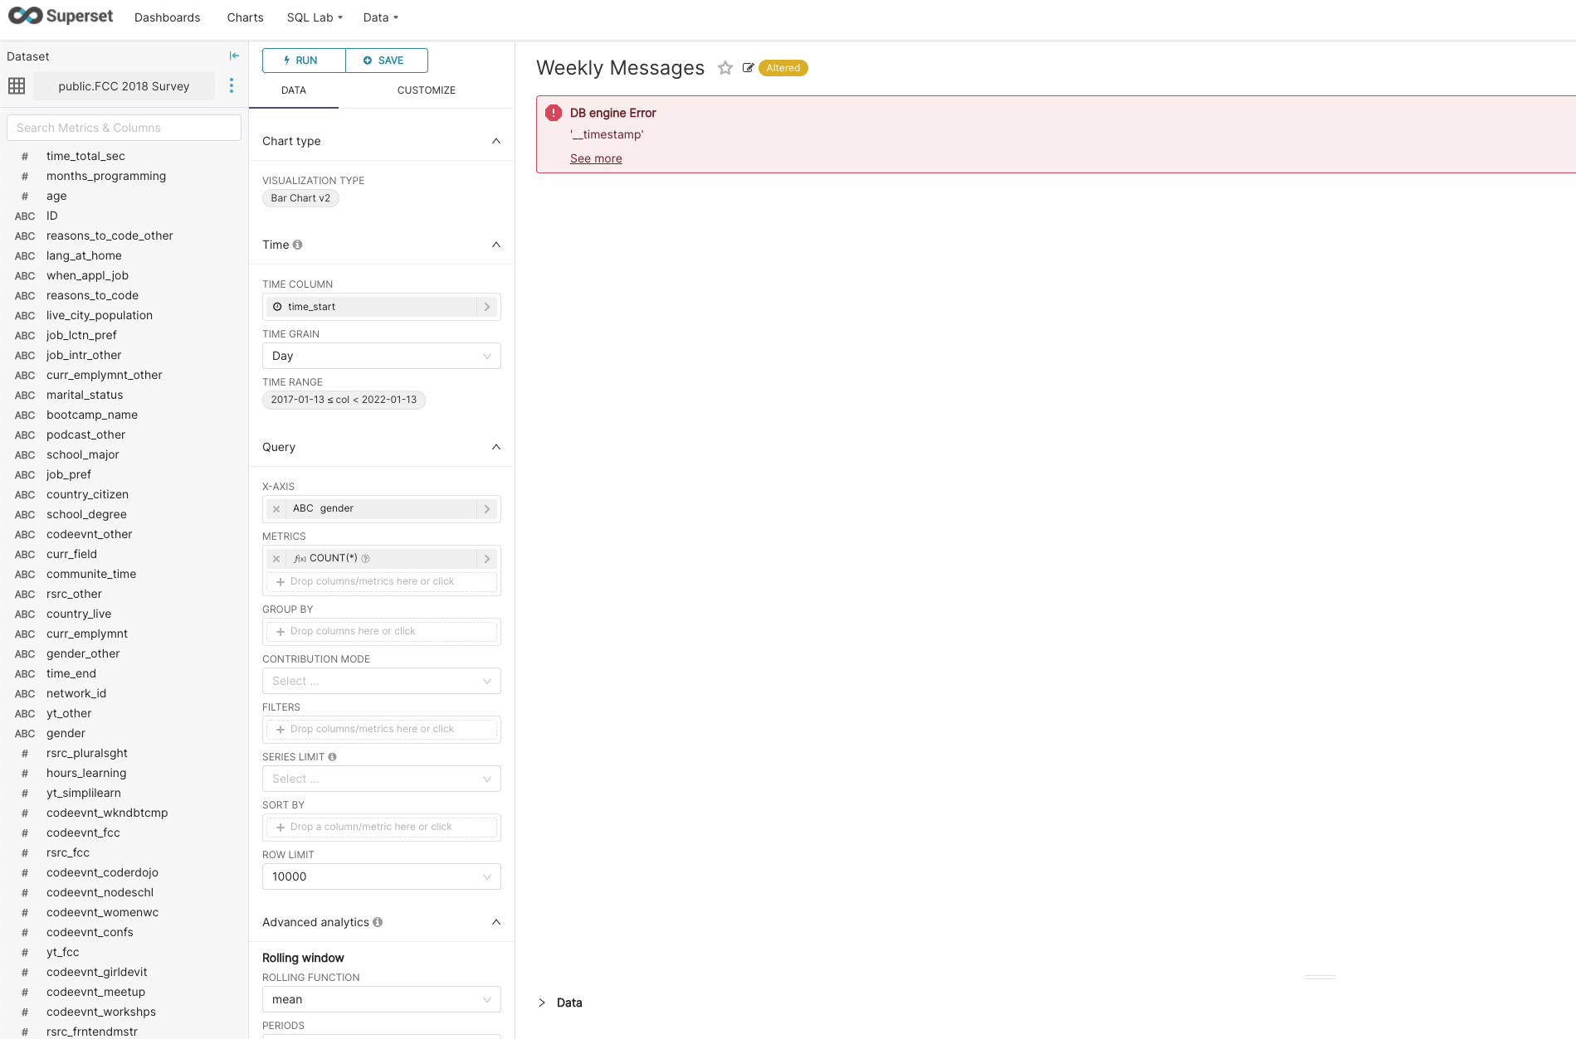Viewport: 1576px width, 1039px height.
Task: Open the time_start column arrow
Action: 487,307
